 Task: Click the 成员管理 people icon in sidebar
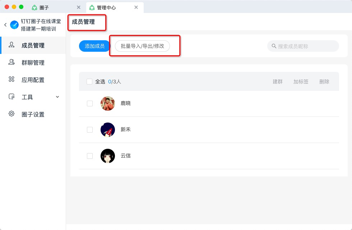click(x=11, y=45)
